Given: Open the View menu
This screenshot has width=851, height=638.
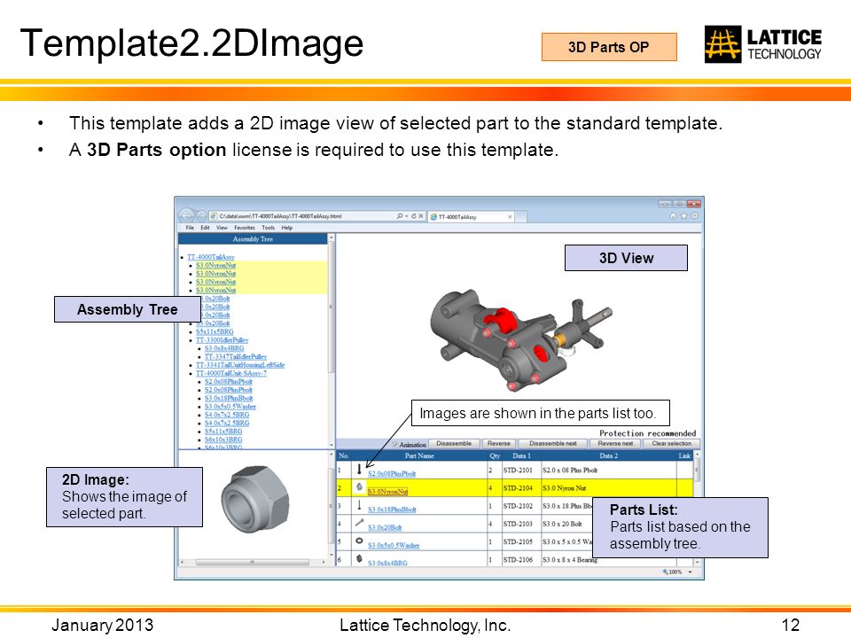Looking at the screenshot, I should [x=222, y=228].
